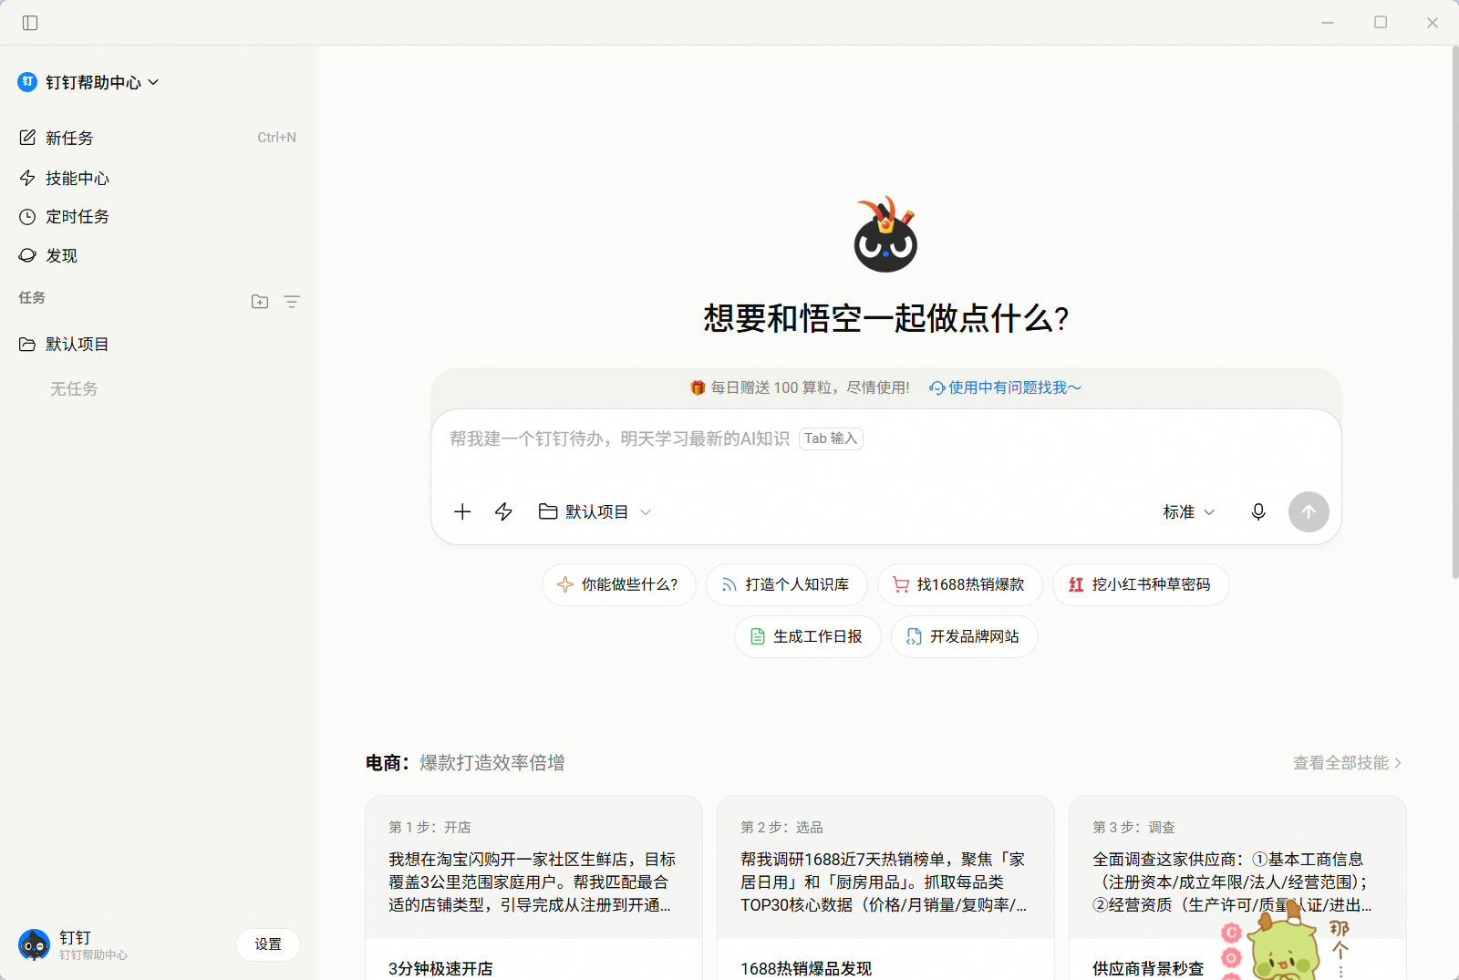Maximize the window
Viewport: 1459px width, 980px height.
pyautogui.click(x=1381, y=23)
